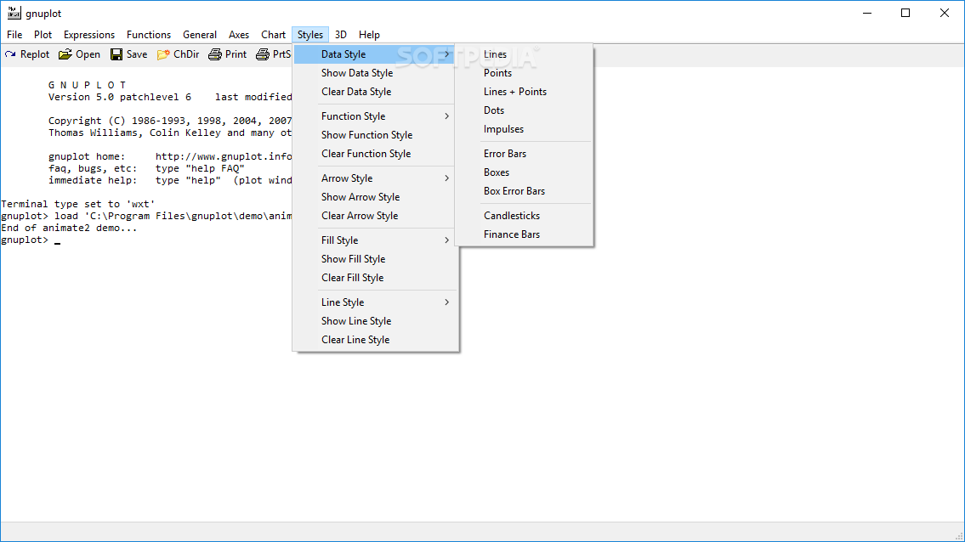Open the 3D menu

[340, 35]
